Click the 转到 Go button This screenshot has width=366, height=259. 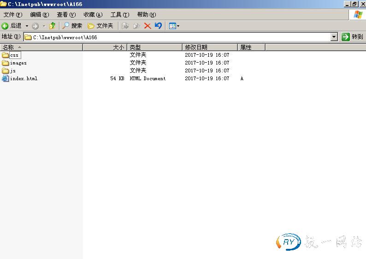(x=353, y=37)
